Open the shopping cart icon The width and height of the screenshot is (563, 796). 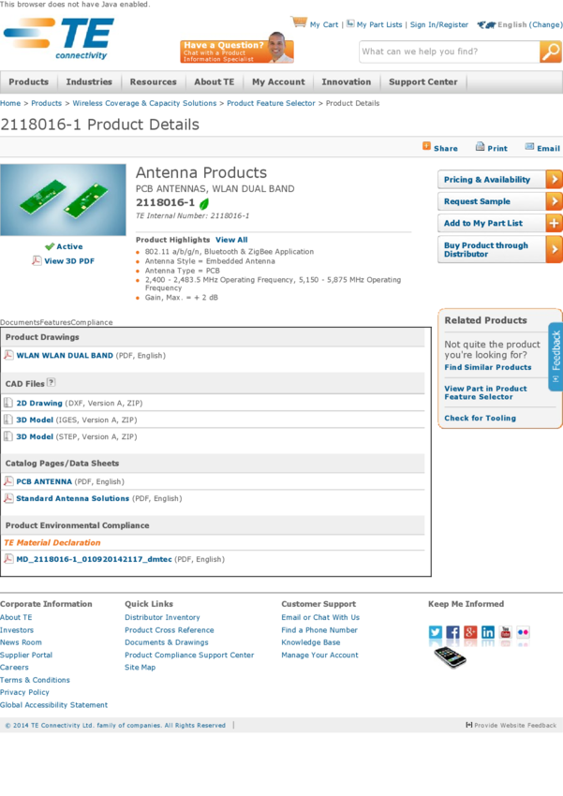pos(299,22)
